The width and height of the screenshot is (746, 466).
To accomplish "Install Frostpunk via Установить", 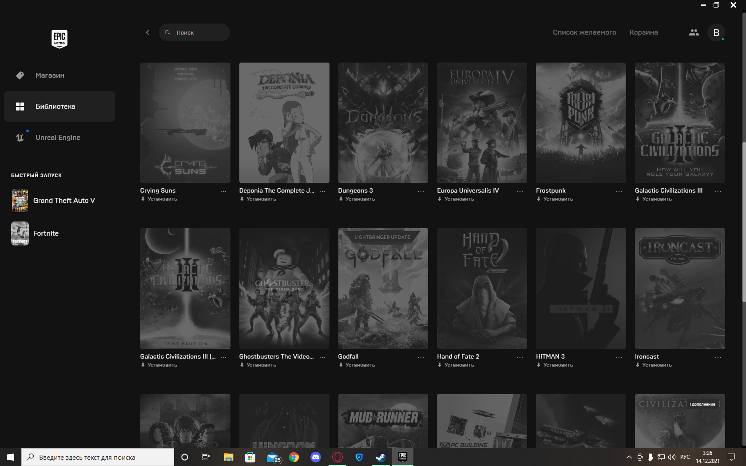I will (555, 199).
